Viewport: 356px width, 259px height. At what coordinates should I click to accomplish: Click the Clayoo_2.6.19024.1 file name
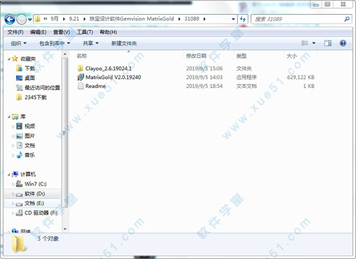[x=109, y=68]
